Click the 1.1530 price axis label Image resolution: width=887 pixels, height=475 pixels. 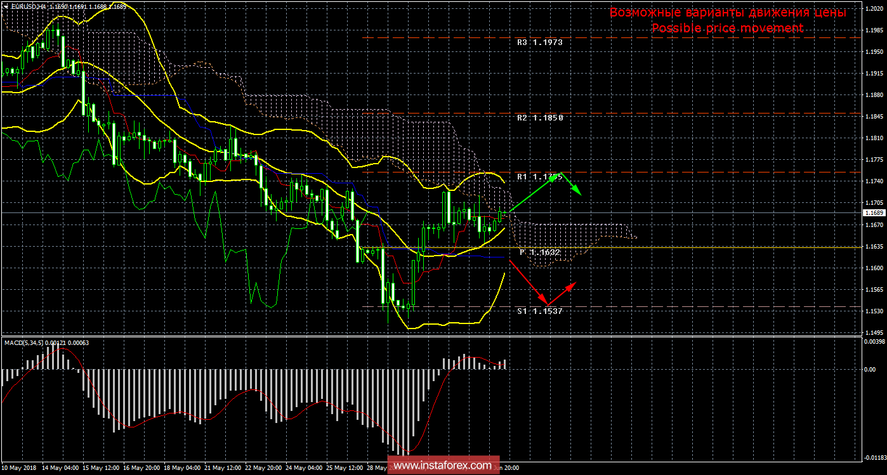click(x=875, y=311)
